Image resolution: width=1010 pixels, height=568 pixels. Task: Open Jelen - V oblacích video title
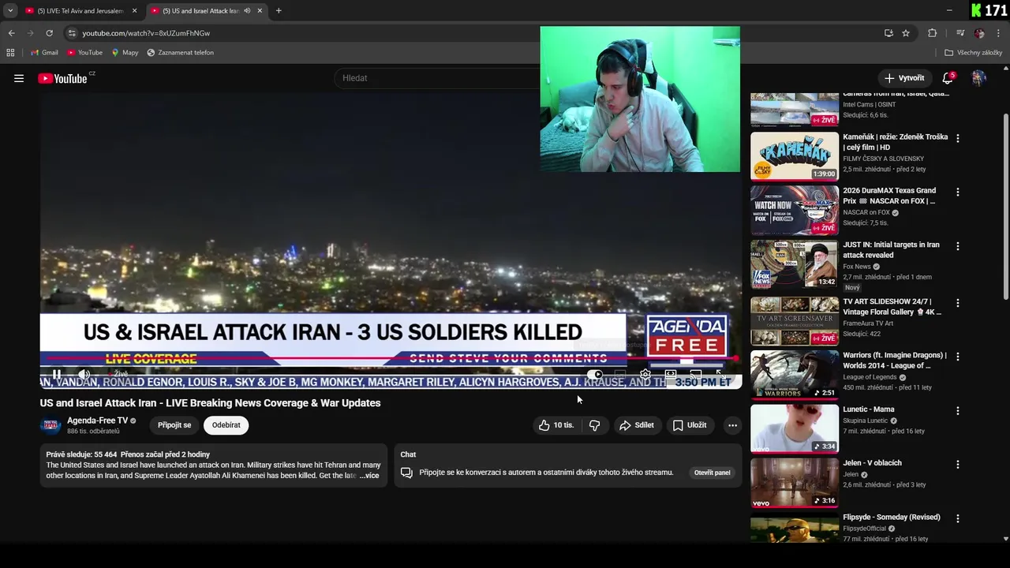(x=872, y=463)
